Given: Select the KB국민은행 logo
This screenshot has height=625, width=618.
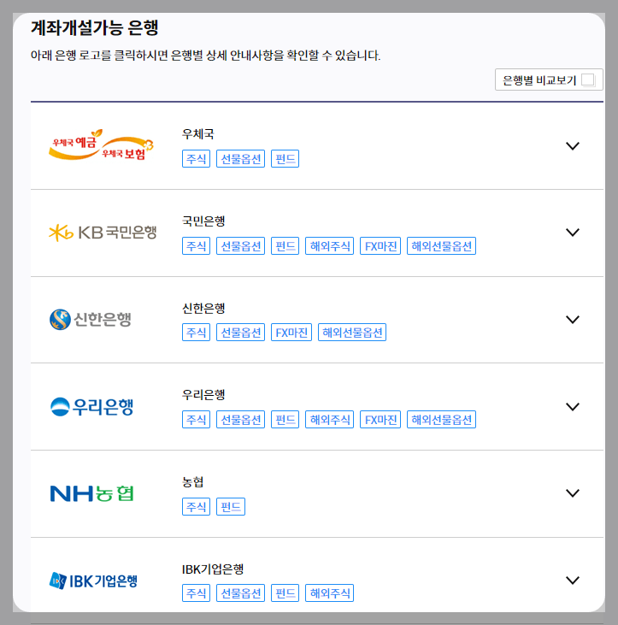Looking at the screenshot, I should 103,233.
